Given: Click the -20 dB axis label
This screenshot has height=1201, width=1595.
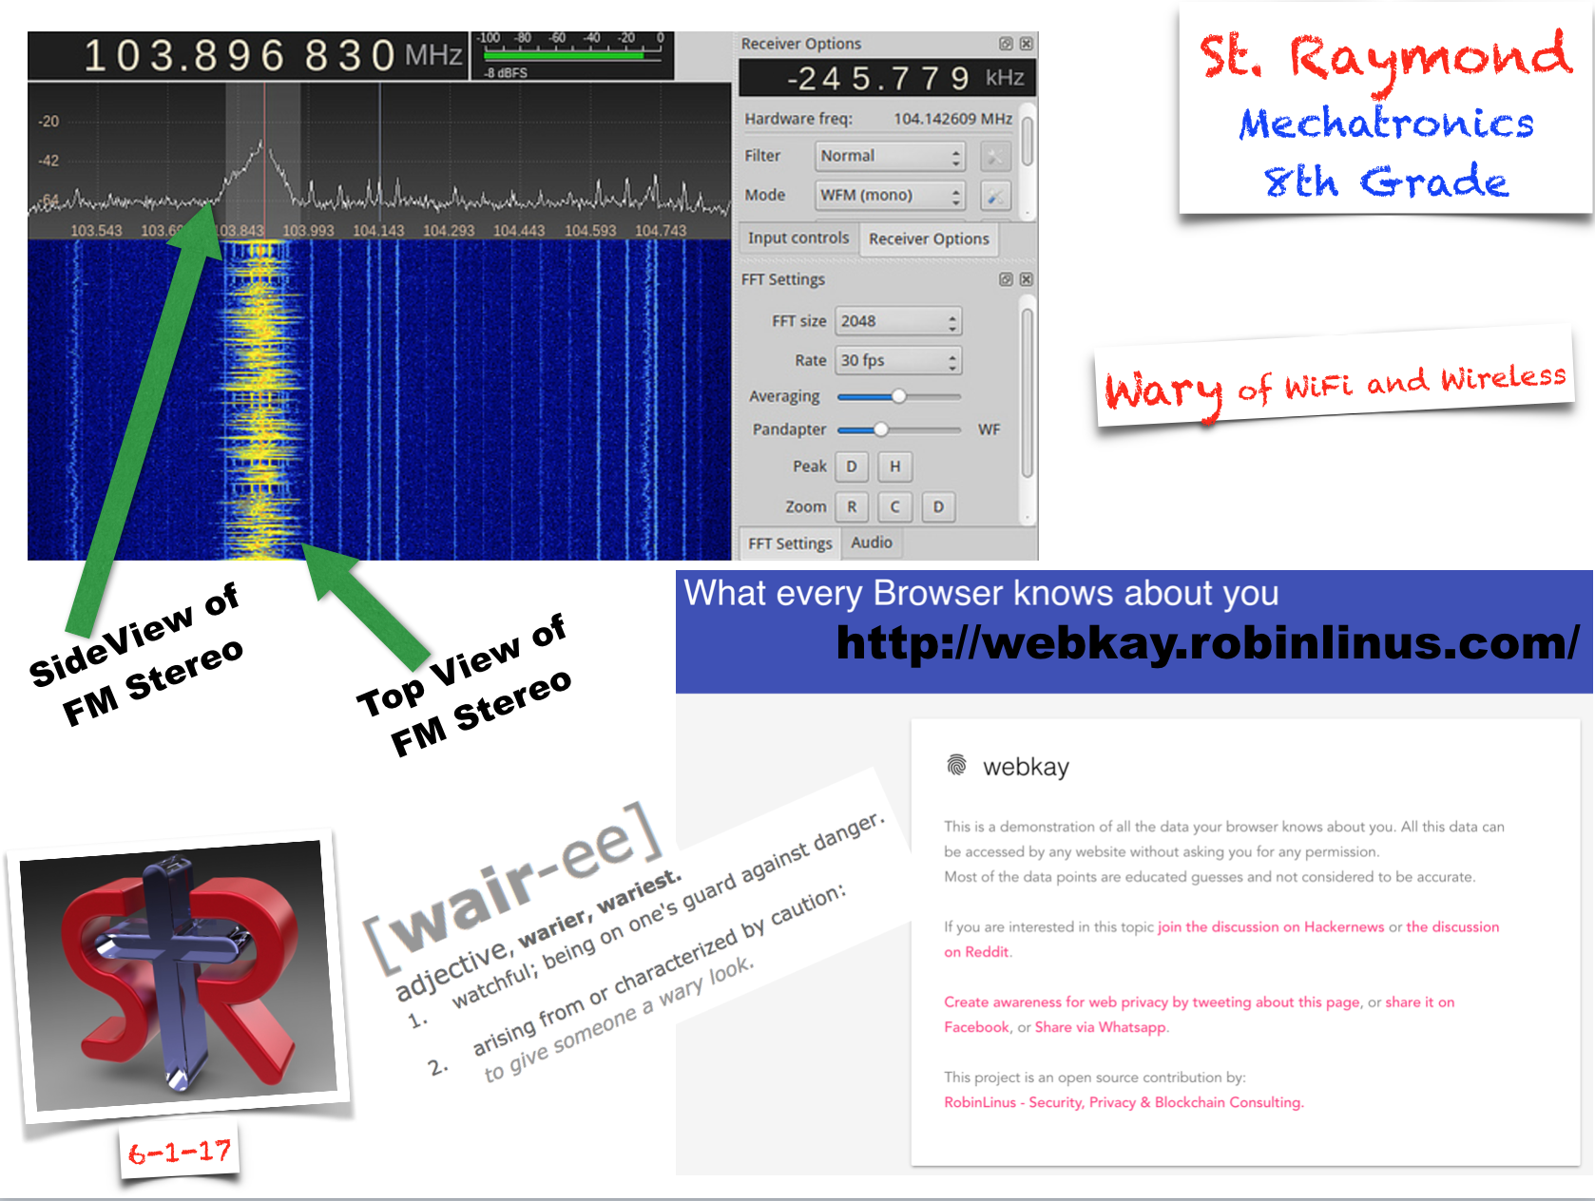Looking at the screenshot, I should click(48, 122).
